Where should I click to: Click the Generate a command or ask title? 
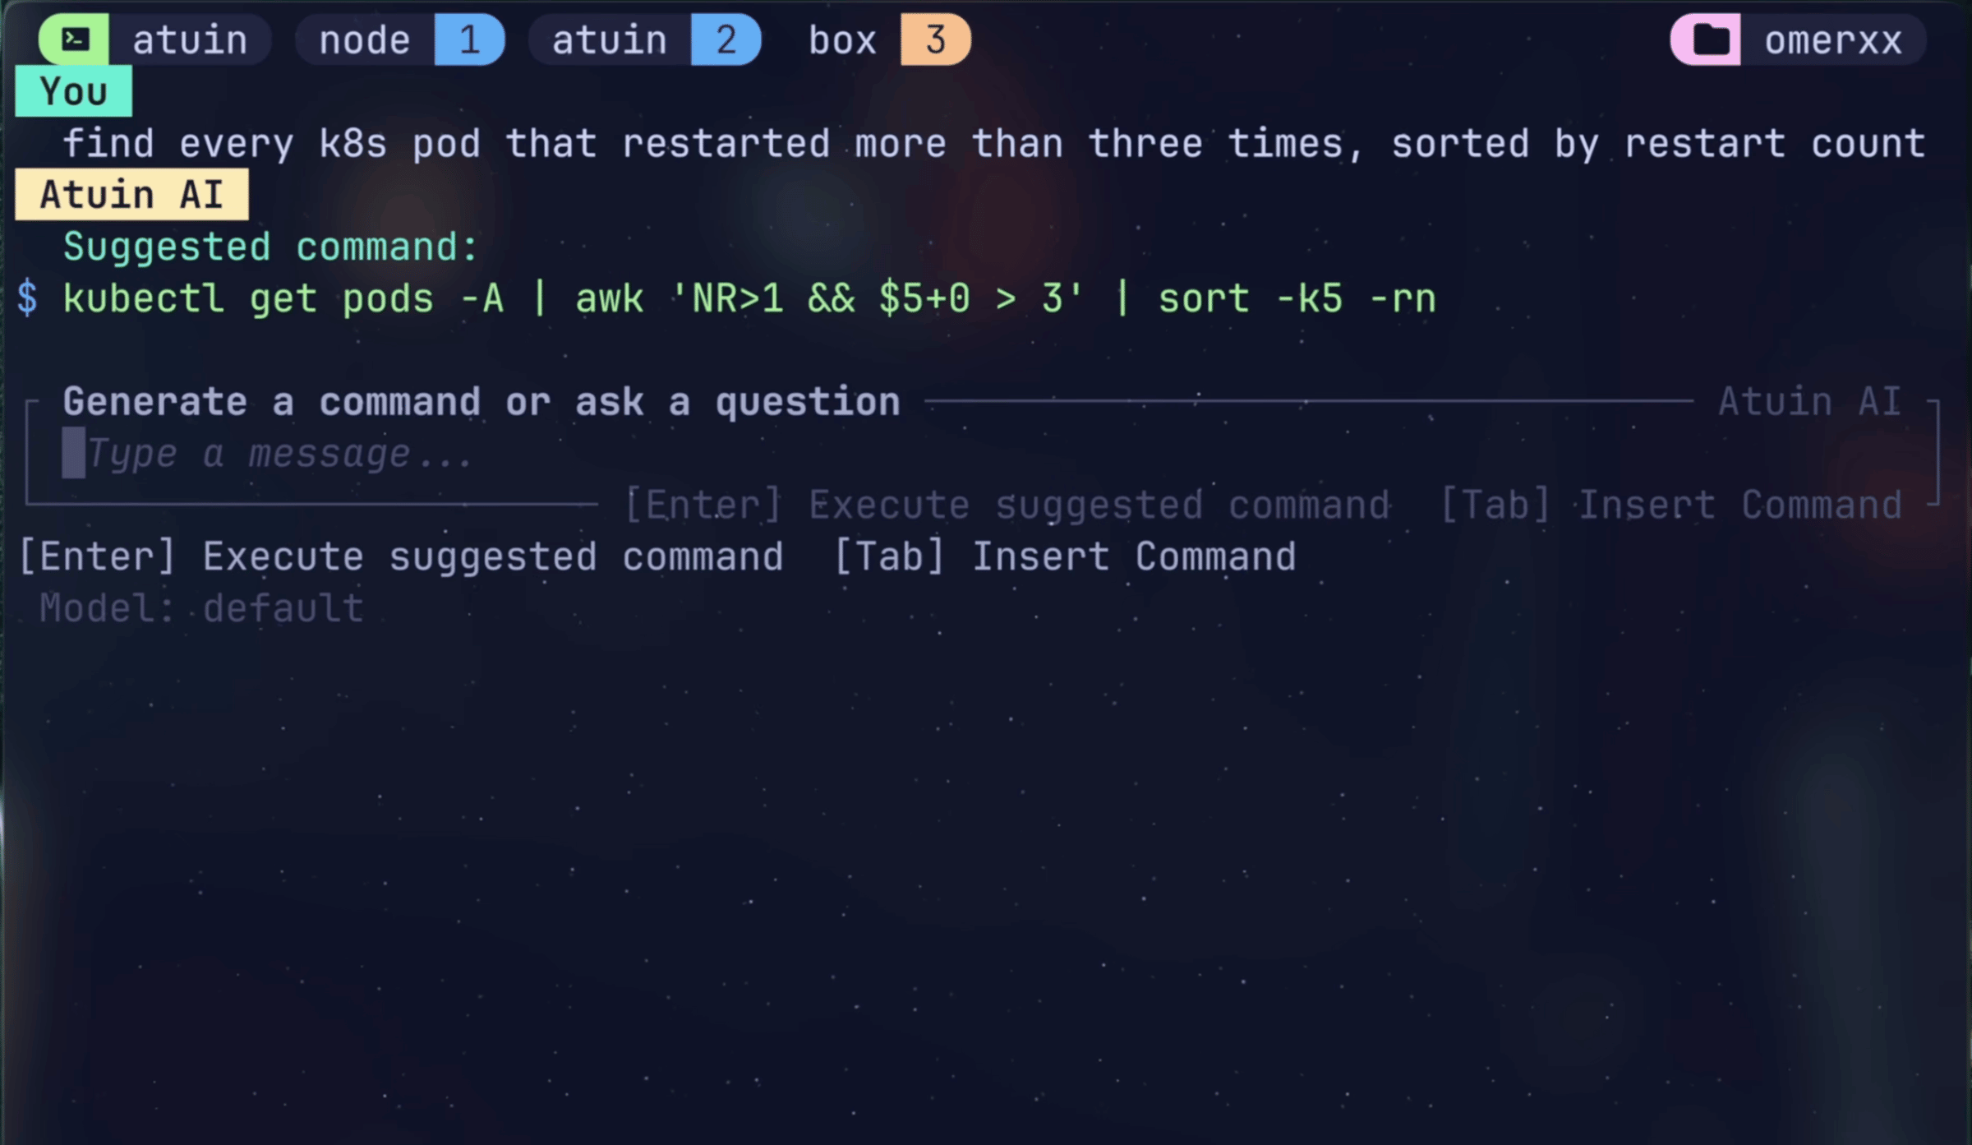click(x=481, y=402)
